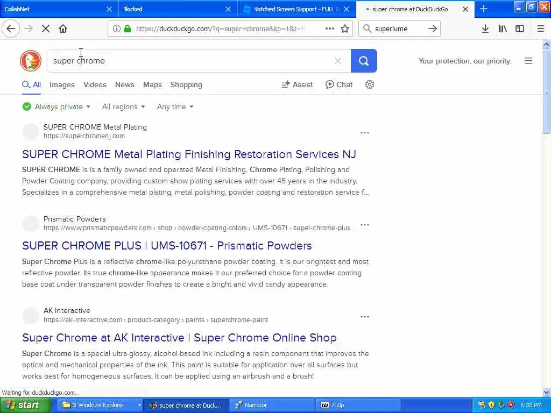This screenshot has height=413, width=551.
Task: Switch to Videos results
Action: coord(95,84)
